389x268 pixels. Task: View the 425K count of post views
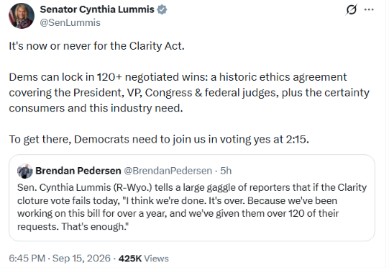130,259
